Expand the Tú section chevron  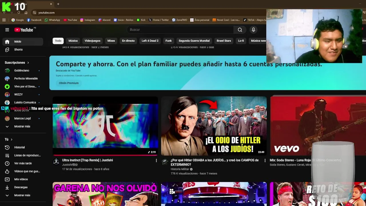click(x=11, y=139)
